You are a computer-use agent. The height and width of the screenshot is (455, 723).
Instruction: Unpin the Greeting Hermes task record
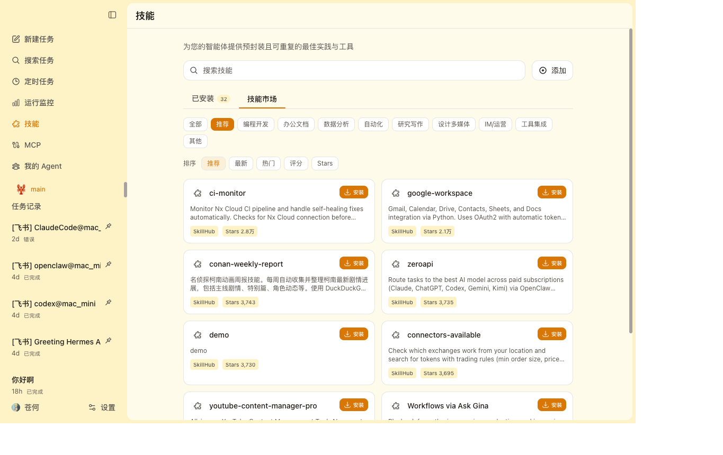pyautogui.click(x=108, y=341)
